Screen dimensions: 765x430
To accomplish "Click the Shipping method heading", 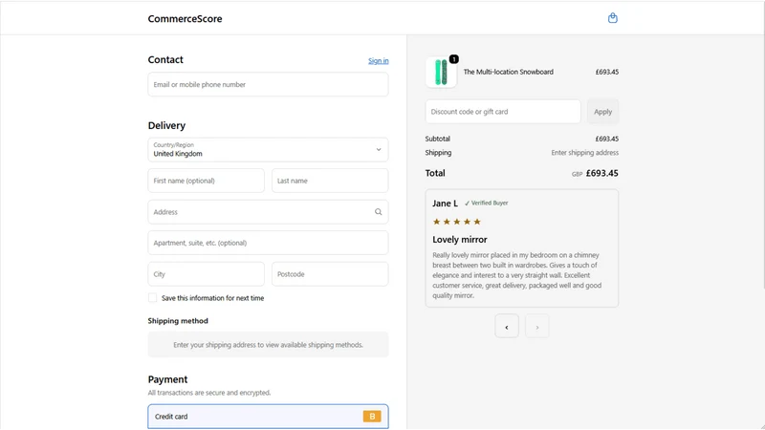I will coord(178,321).
